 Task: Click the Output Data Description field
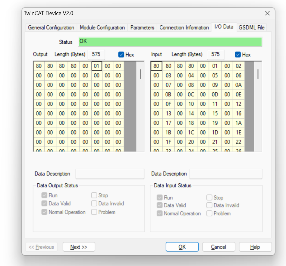click(x=110, y=174)
